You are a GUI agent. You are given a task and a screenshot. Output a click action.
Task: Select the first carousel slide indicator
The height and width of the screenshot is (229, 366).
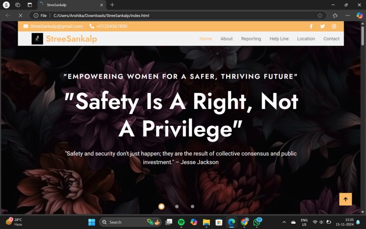[161, 207]
